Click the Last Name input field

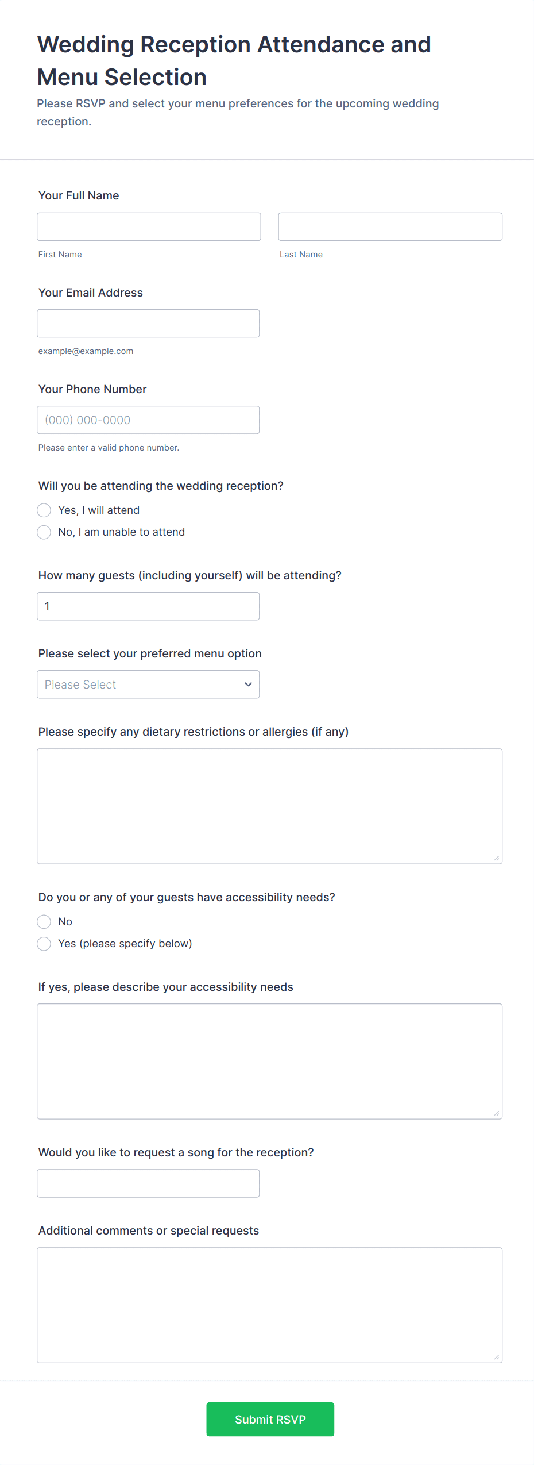(390, 226)
